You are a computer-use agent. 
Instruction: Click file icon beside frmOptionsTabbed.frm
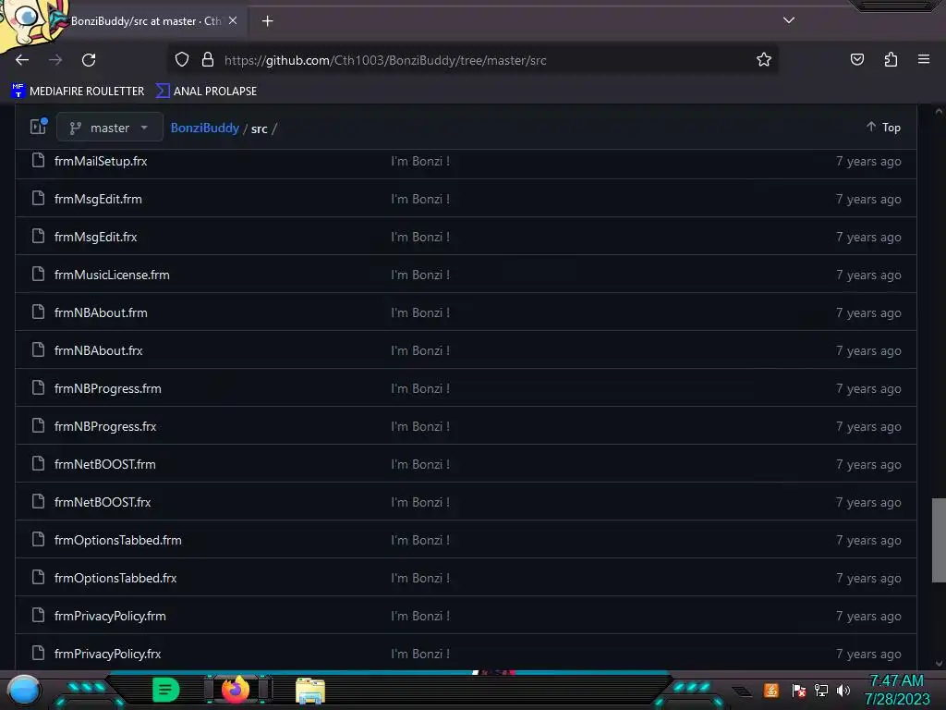[x=38, y=539]
